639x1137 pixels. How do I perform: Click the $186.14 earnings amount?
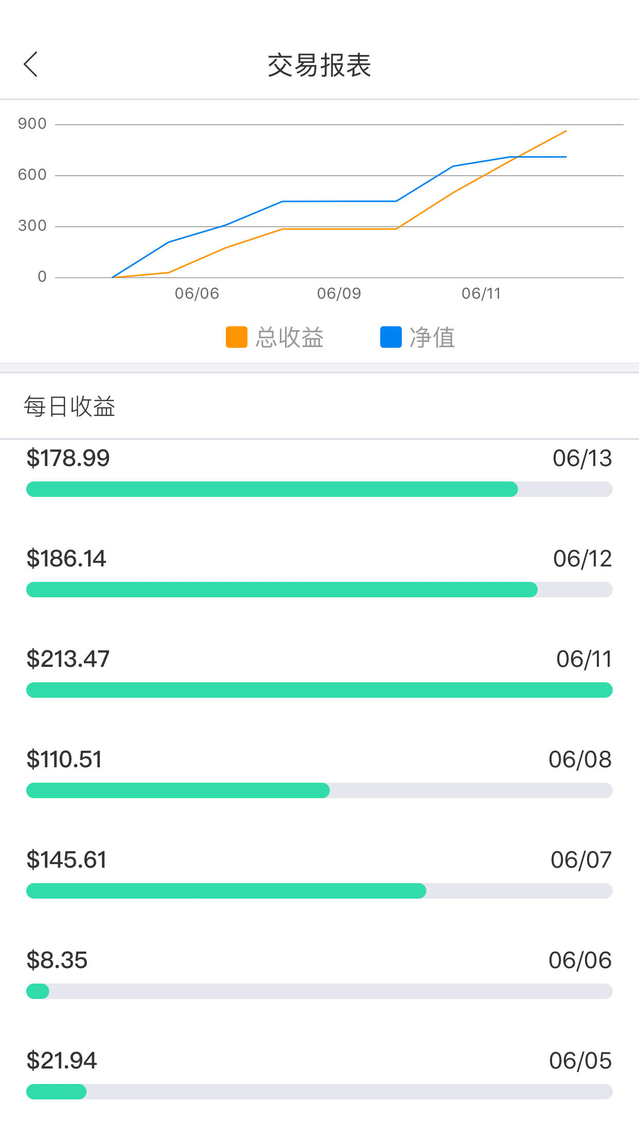pos(66,558)
